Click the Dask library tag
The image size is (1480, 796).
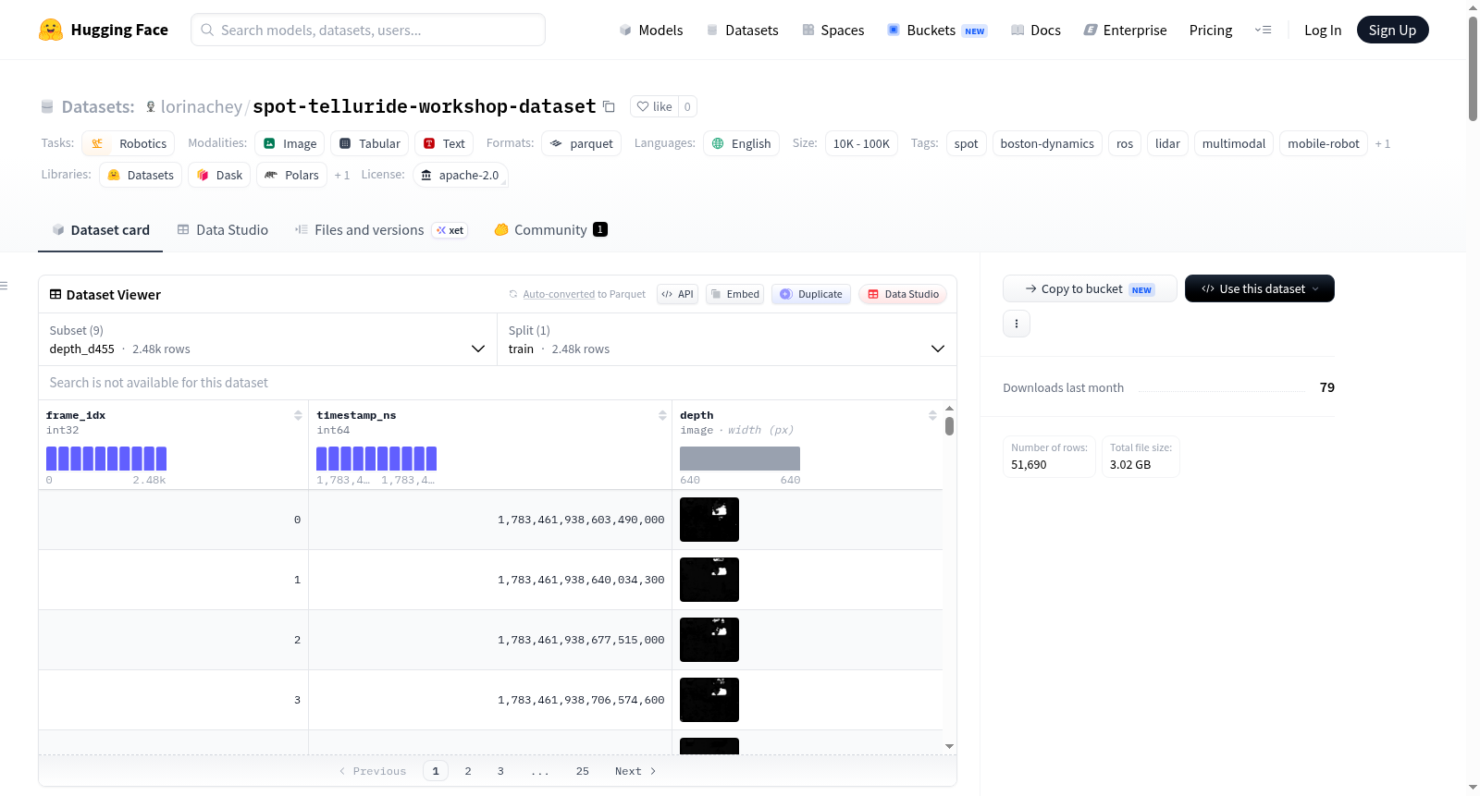pyautogui.click(x=219, y=175)
